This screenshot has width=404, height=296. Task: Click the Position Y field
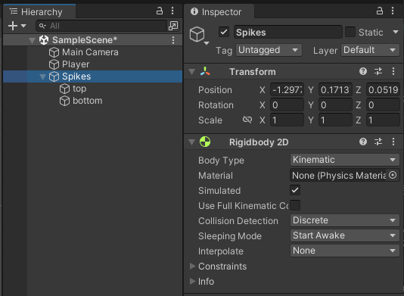coord(335,90)
